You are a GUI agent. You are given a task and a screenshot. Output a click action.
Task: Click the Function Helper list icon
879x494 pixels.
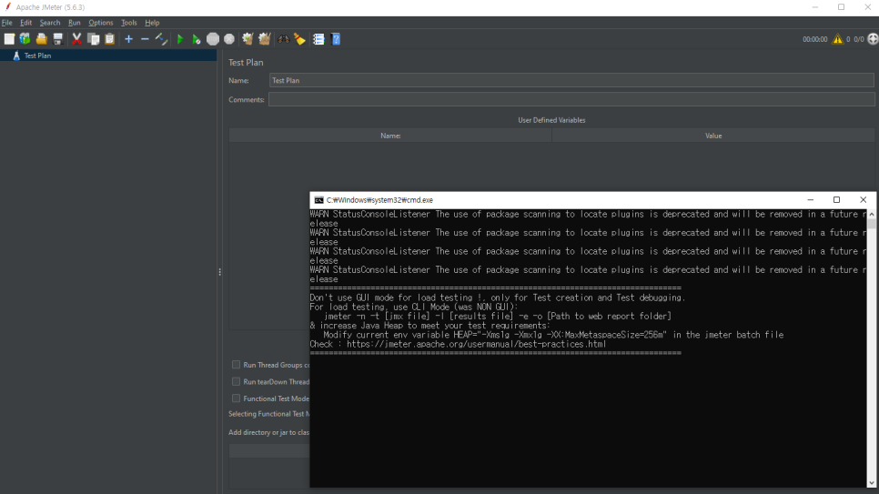click(318, 39)
